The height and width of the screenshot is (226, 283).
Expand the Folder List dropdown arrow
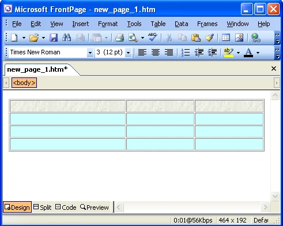click(106, 38)
